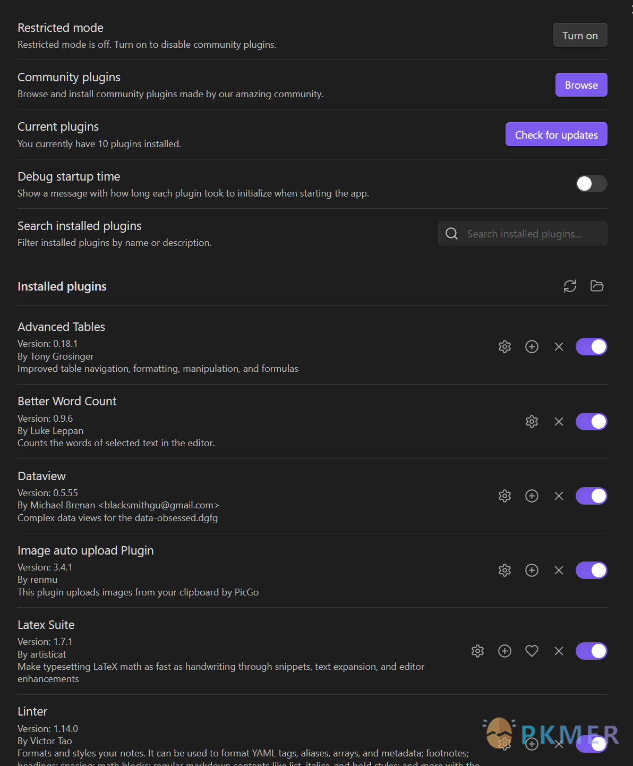Click Image auto upload Plugin hotkeys plus icon

(532, 571)
